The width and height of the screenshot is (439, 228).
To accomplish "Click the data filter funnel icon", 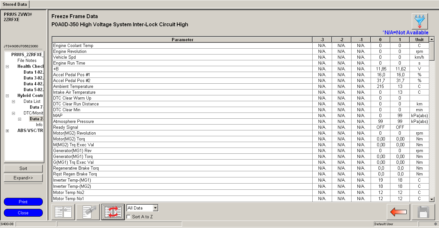I will point(420,21).
